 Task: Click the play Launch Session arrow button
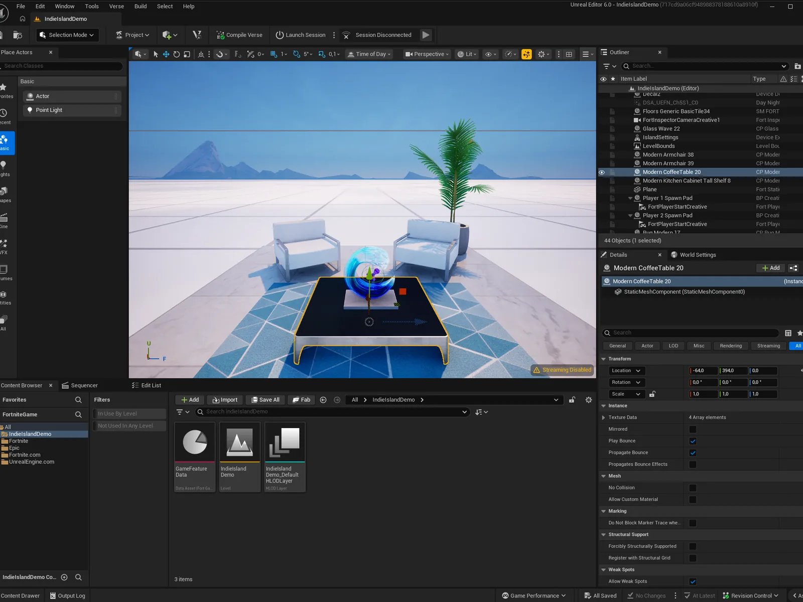click(426, 35)
